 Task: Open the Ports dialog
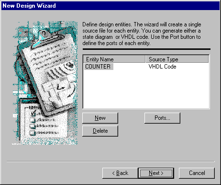[x=162, y=118]
